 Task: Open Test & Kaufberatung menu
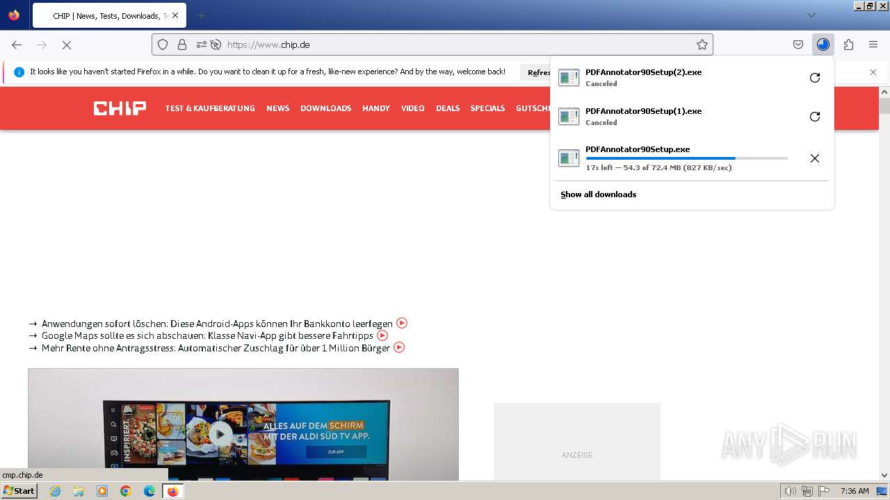coord(210,108)
